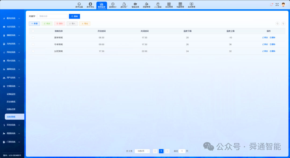The height and width of the screenshot is (158, 290).
Task: Click the 门禁系统 door icon
Action: 4,142
